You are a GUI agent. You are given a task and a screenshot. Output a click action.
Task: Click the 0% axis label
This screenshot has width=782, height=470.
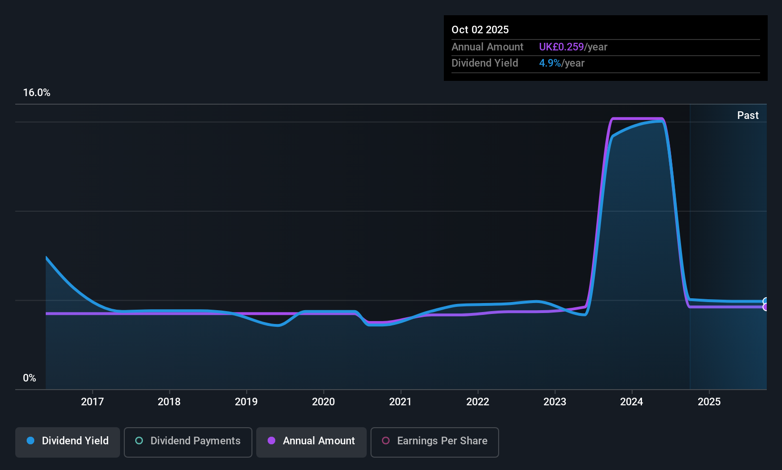(x=29, y=377)
